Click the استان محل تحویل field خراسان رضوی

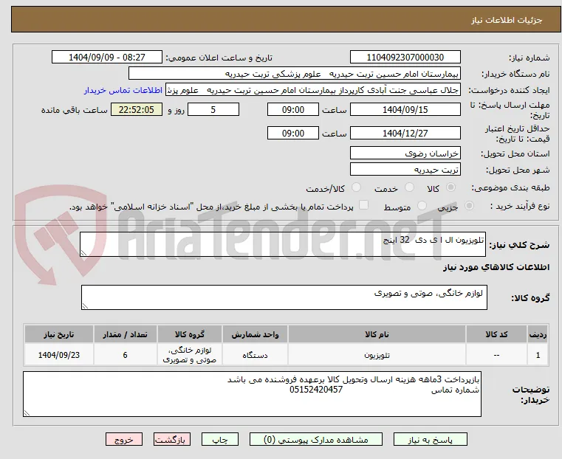tap(405, 153)
